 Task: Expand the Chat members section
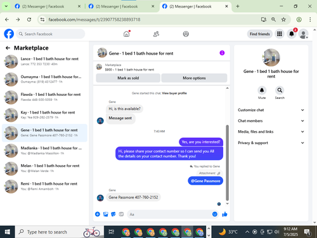[x=271, y=121]
